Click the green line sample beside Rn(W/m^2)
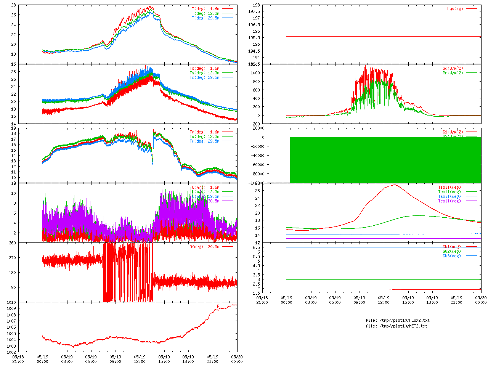The image size is (488, 366). point(471,73)
